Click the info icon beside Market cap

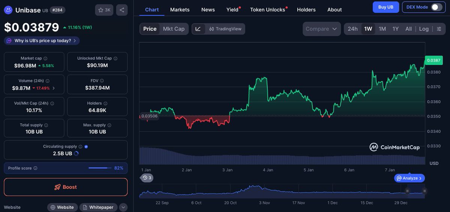point(45,58)
